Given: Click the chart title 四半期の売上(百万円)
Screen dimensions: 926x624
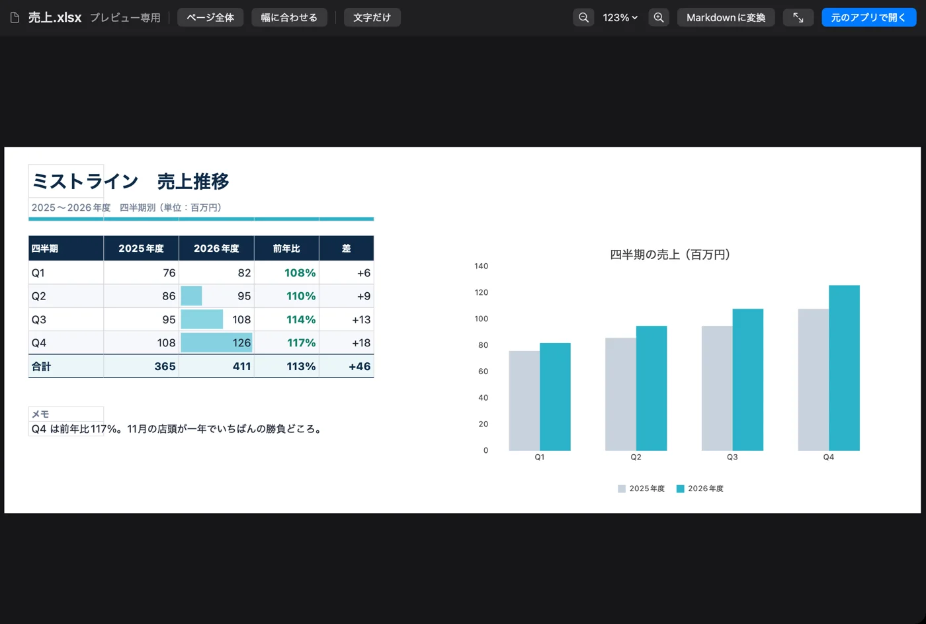Looking at the screenshot, I should pyautogui.click(x=670, y=254).
